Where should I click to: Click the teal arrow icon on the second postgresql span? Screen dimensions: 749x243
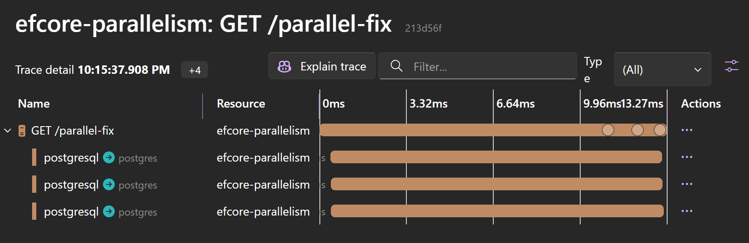click(109, 184)
